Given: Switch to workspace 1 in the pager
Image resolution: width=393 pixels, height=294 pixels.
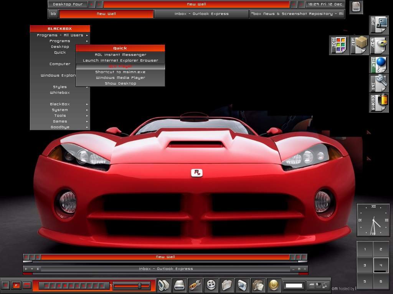Looking at the screenshot, I should [x=365, y=249].
